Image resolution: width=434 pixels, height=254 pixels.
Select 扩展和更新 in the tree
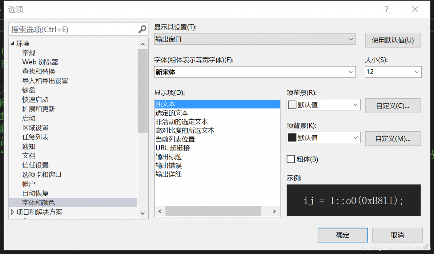[x=39, y=109]
